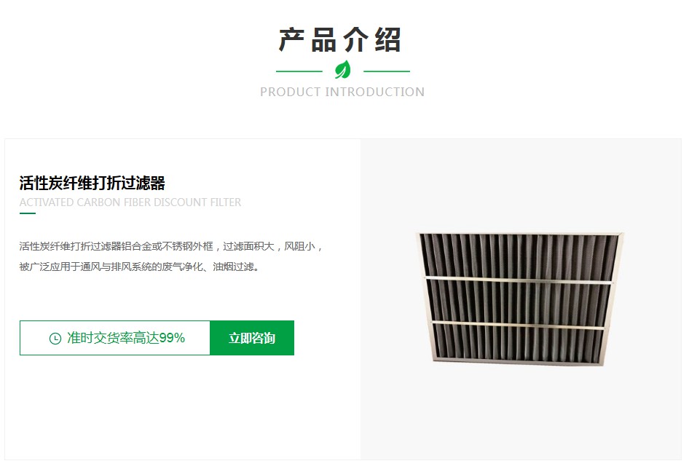Viewport: 689px width, 469px height.
Task: Open the activated carbon filter product image
Action: (519, 299)
